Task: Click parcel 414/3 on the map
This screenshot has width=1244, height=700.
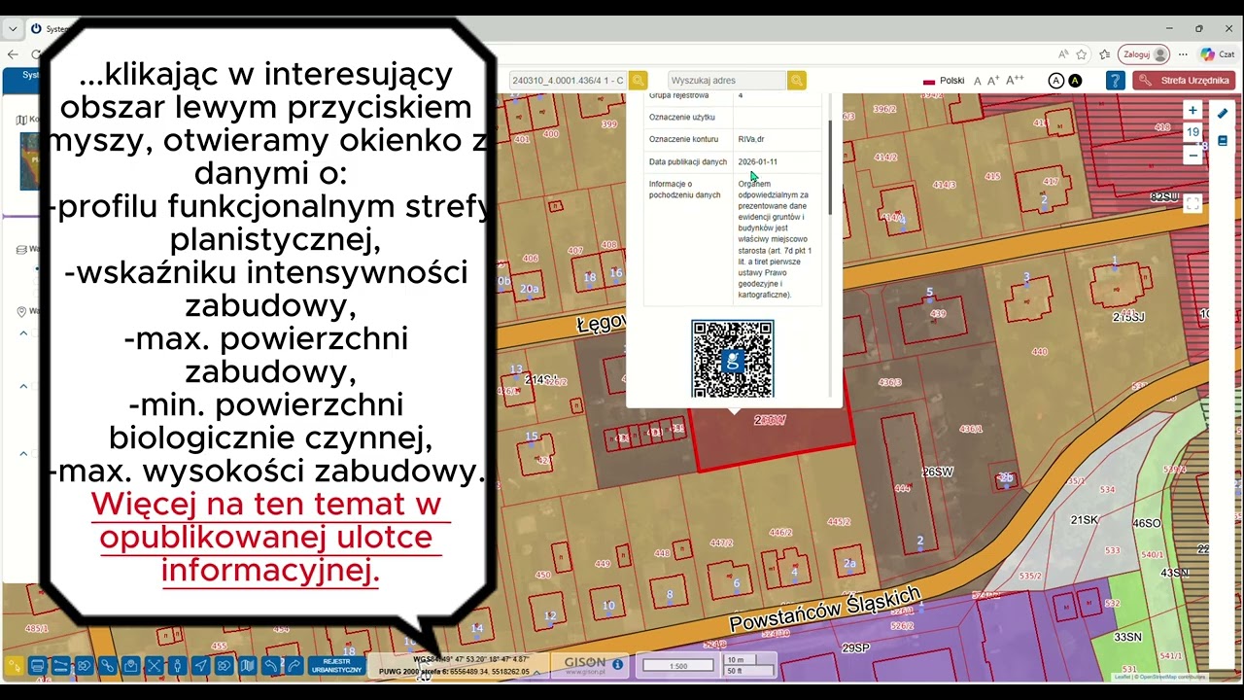Action: point(944,185)
